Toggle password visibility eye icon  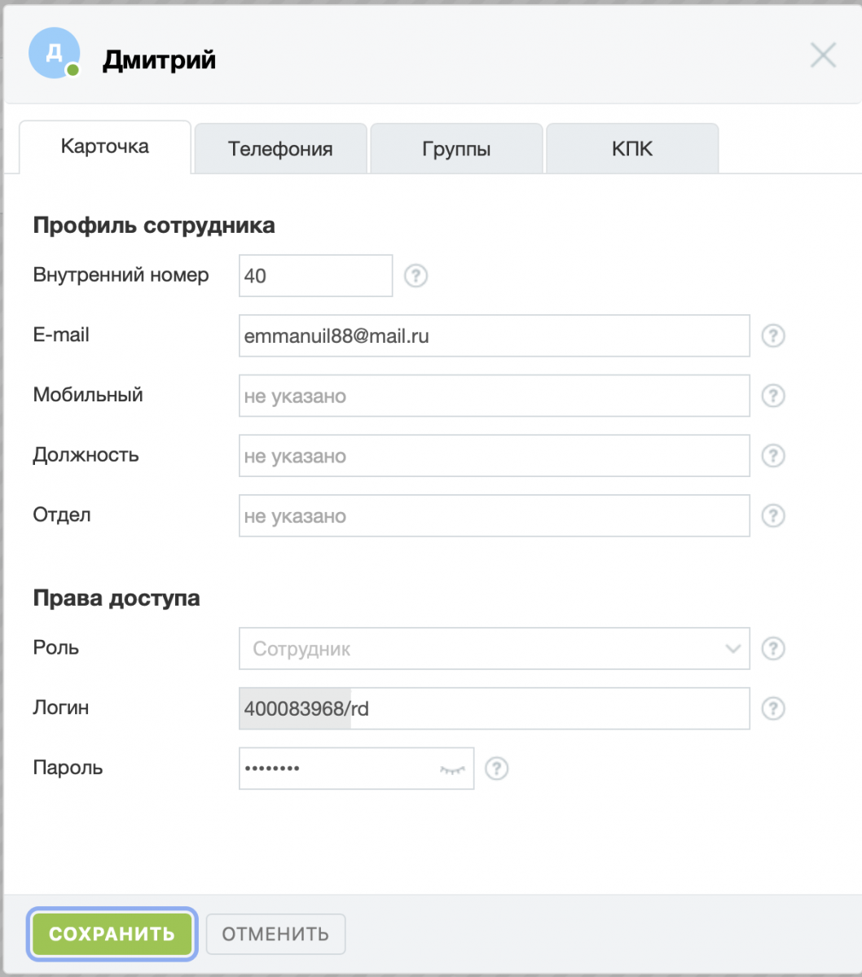[455, 769]
